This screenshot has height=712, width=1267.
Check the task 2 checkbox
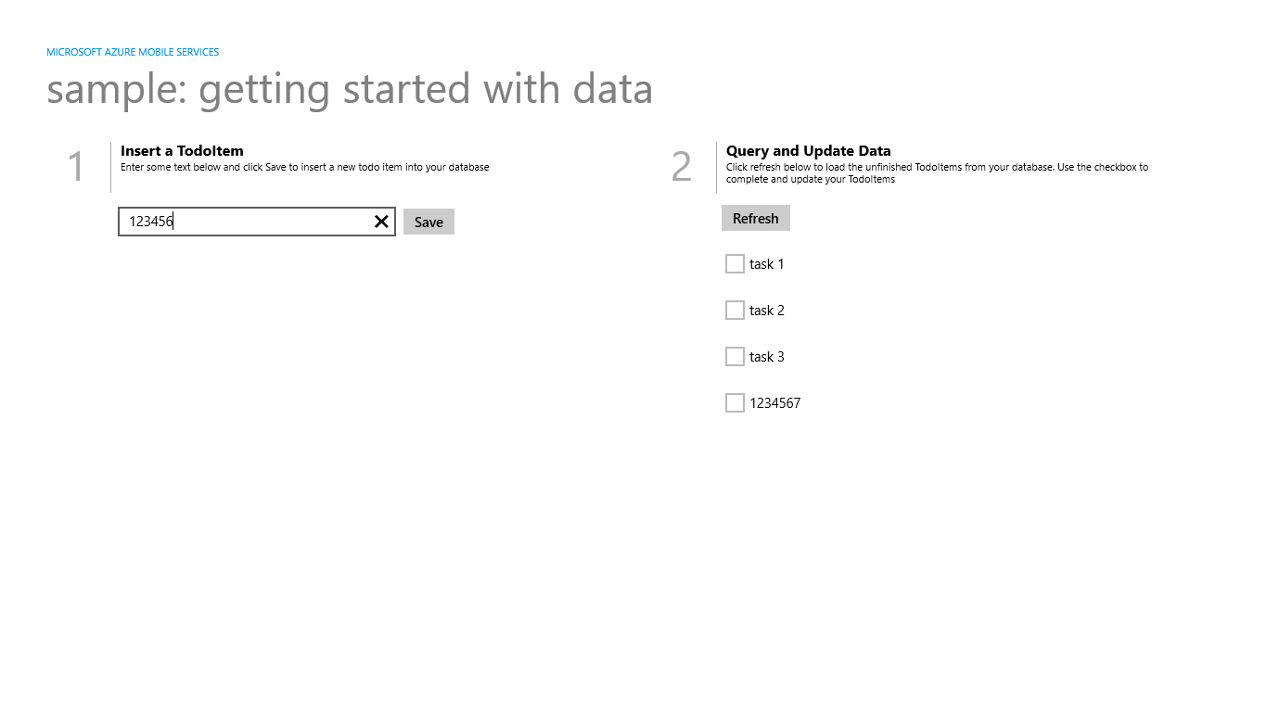click(x=735, y=311)
